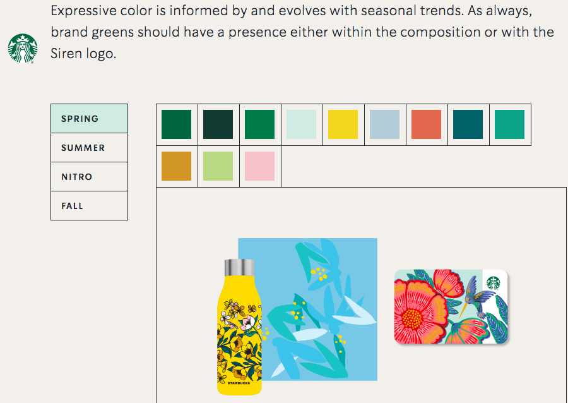Screen dimensions: 568x403
Task: Select the mustard gold color swatch
Action: coord(176,166)
